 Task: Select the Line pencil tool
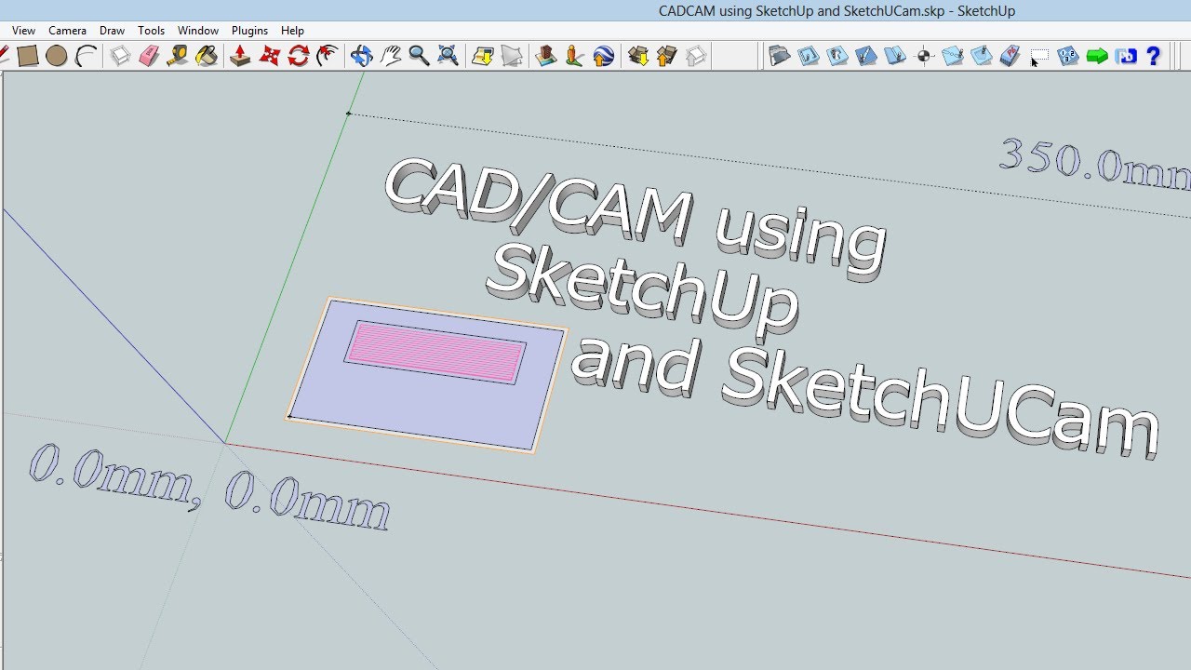(x=4, y=56)
